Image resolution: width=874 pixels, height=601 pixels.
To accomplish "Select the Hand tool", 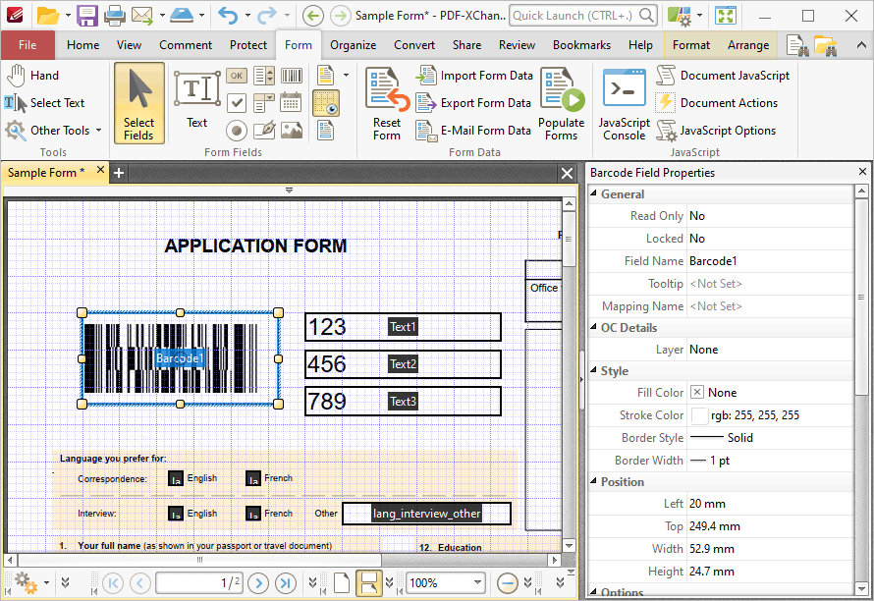I will point(32,76).
